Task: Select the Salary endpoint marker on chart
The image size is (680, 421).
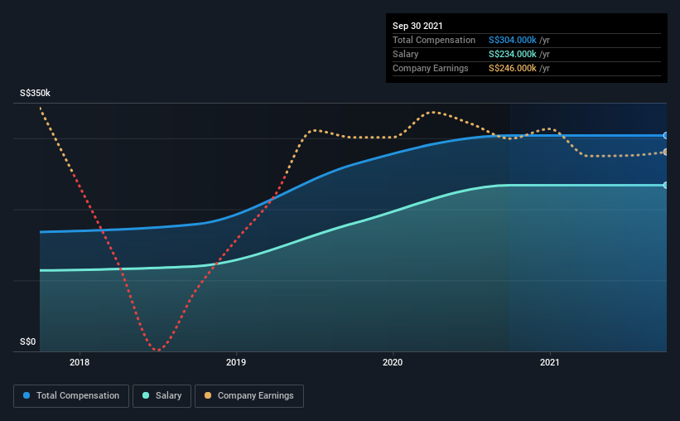Action: click(666, 186)
